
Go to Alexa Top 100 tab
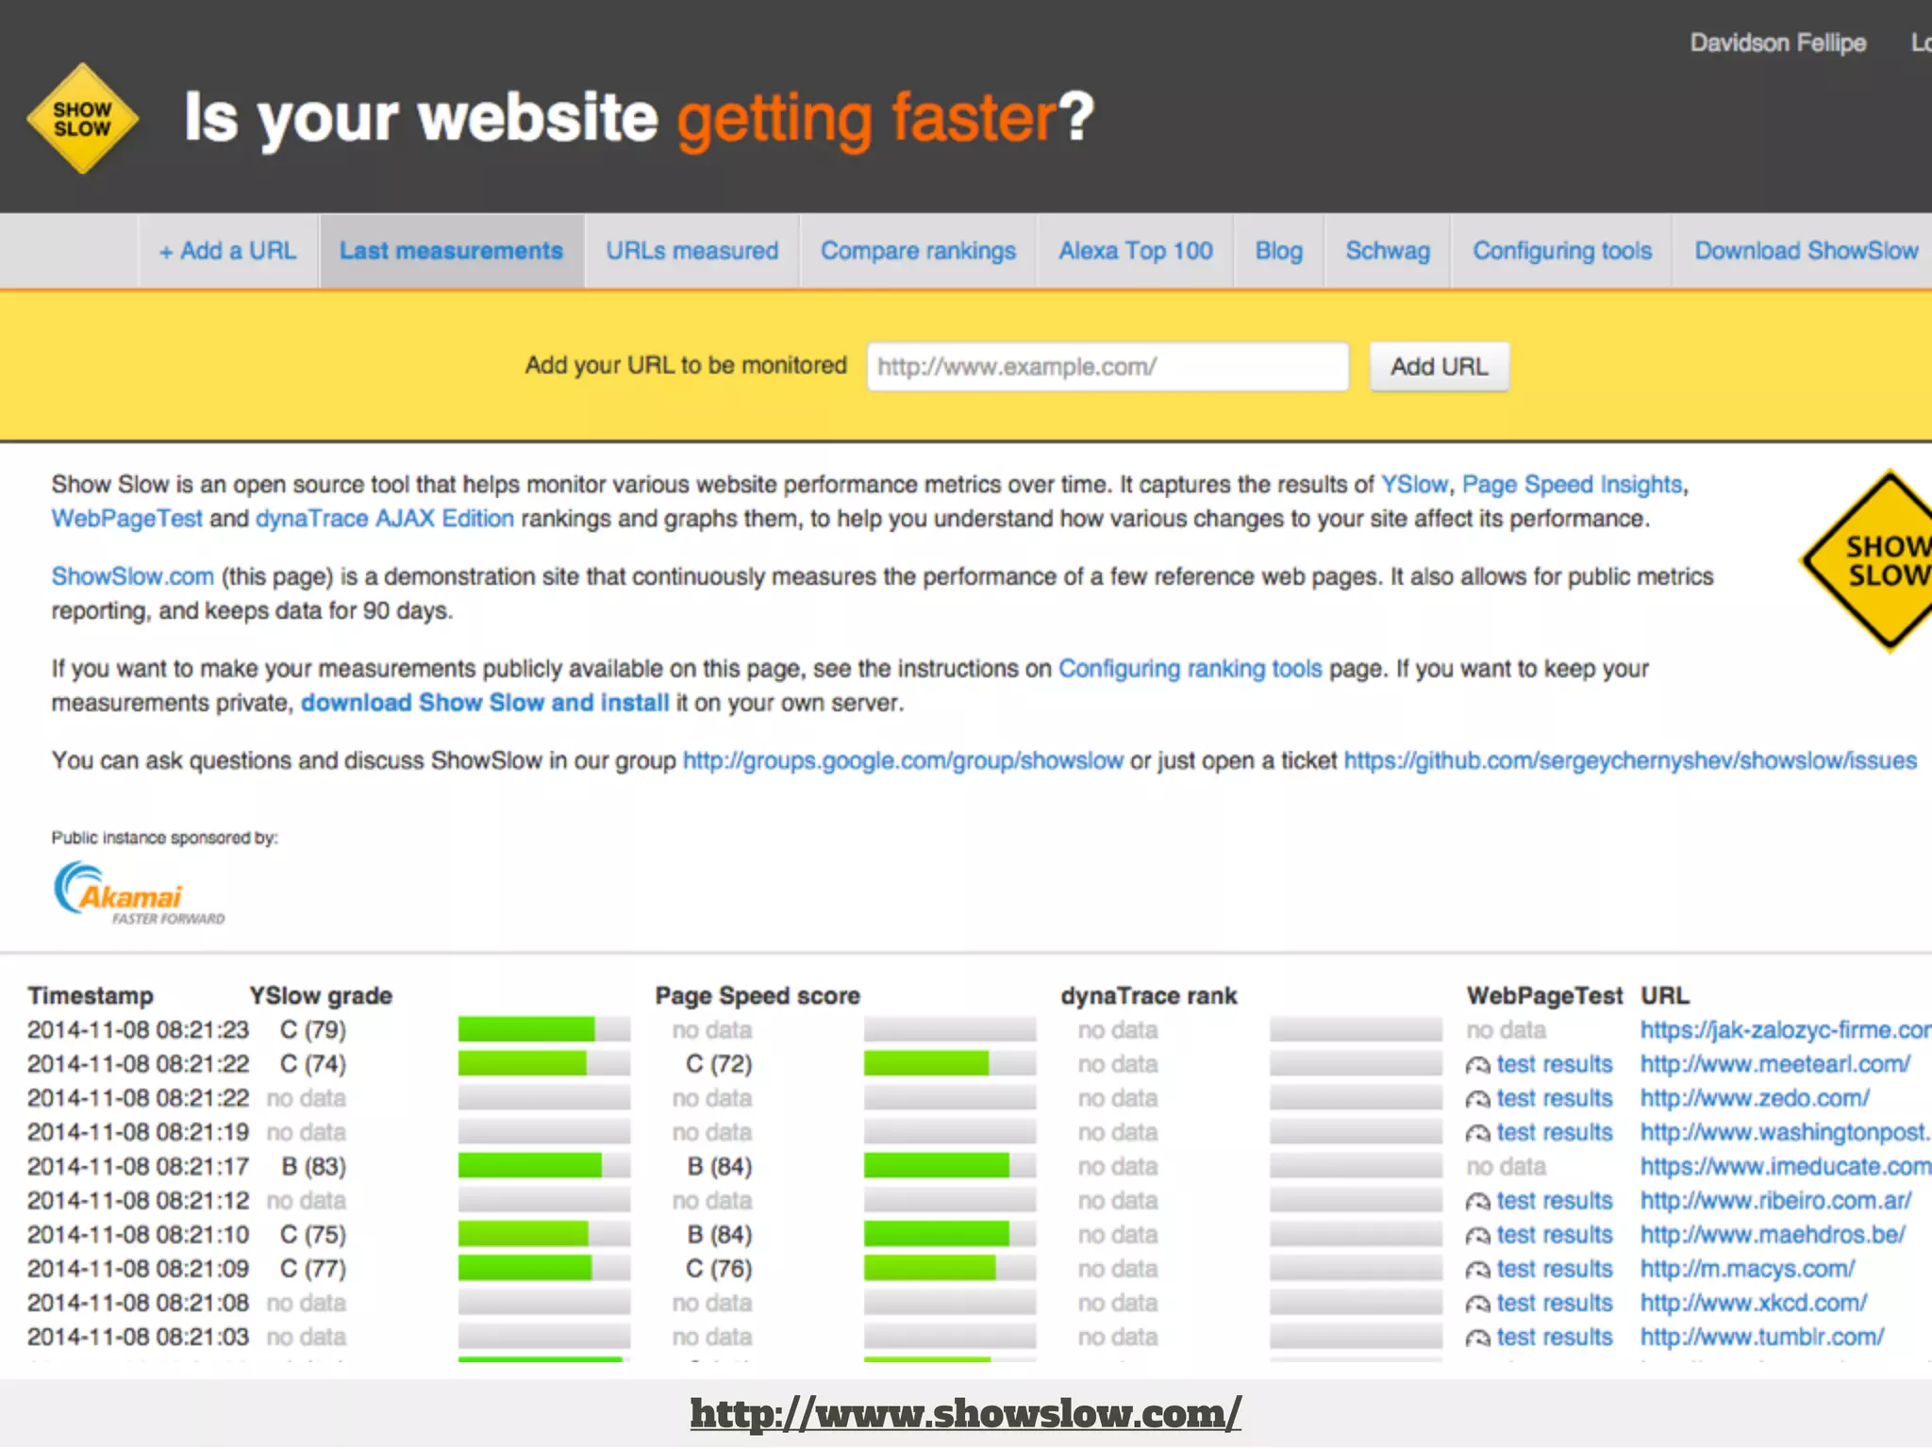tap(1135, 251)
